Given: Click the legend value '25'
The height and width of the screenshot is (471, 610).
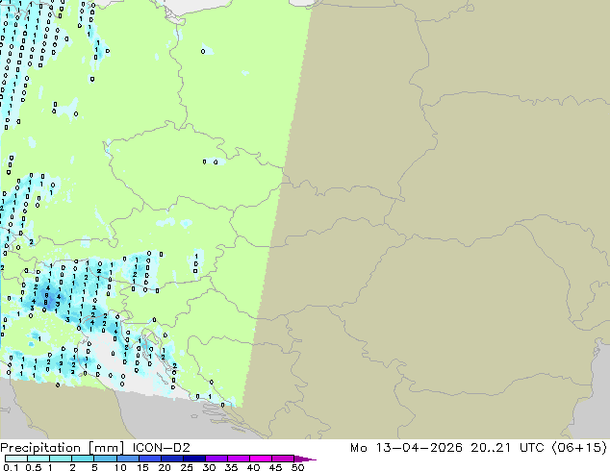Looking at the screenshot, I should [187, 467].
